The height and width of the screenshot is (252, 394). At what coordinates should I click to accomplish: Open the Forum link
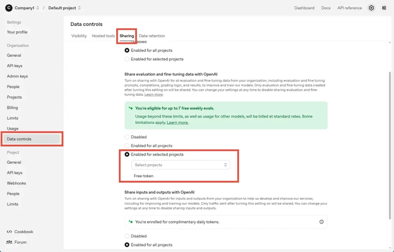pyautogui.click(x=20, y=242)
